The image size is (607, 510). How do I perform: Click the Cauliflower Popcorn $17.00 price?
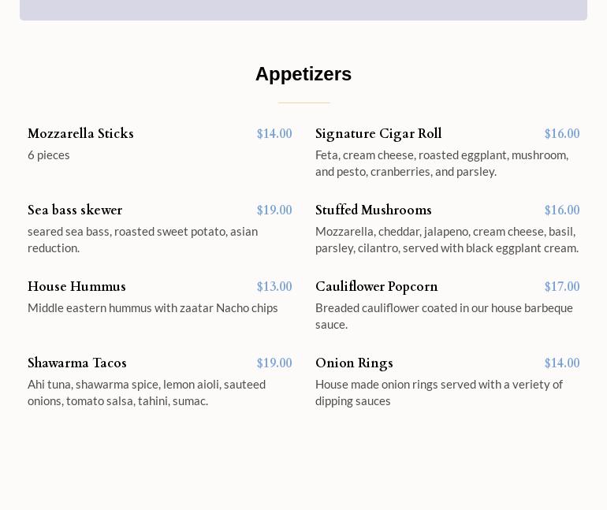pos(561,287)
